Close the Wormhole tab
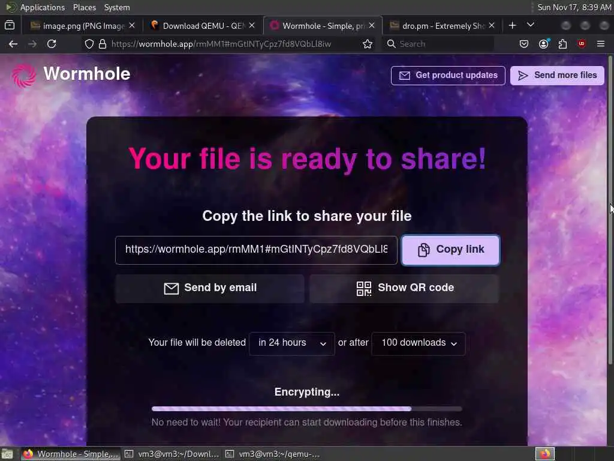Viewport: 614px width, 461px height. 372,25
